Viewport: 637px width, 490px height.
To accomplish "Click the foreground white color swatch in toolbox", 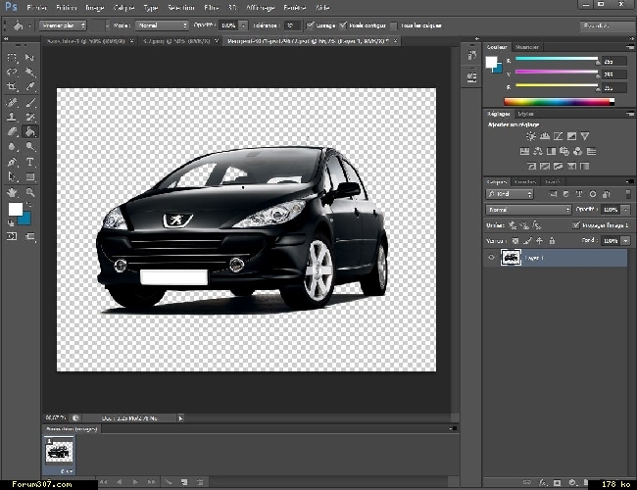I will click(x=16, y=209).
